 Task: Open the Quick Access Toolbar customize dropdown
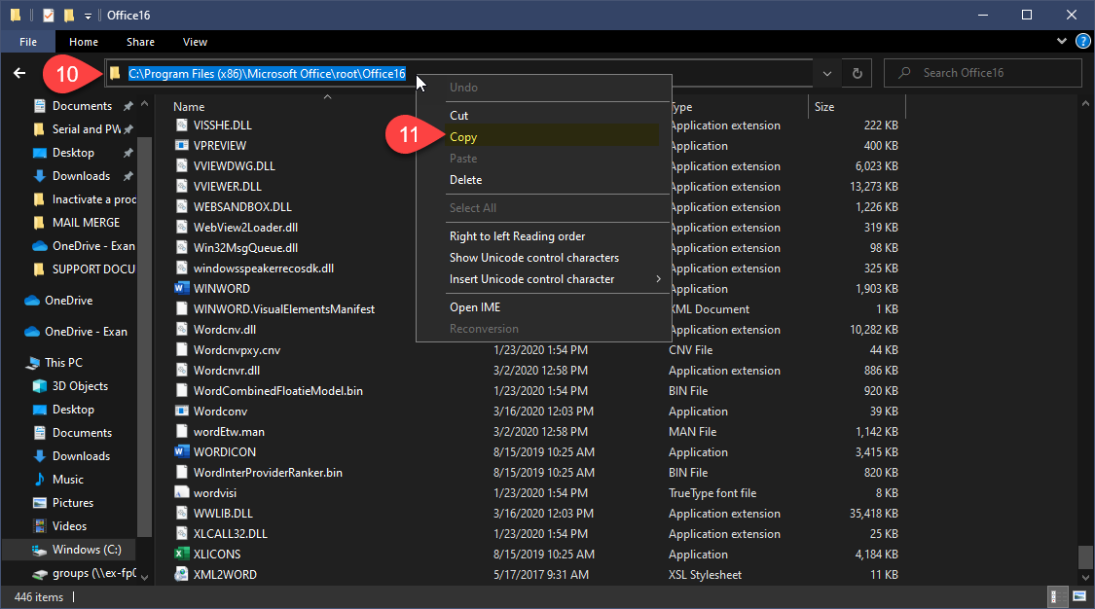[x=88, y=16]
